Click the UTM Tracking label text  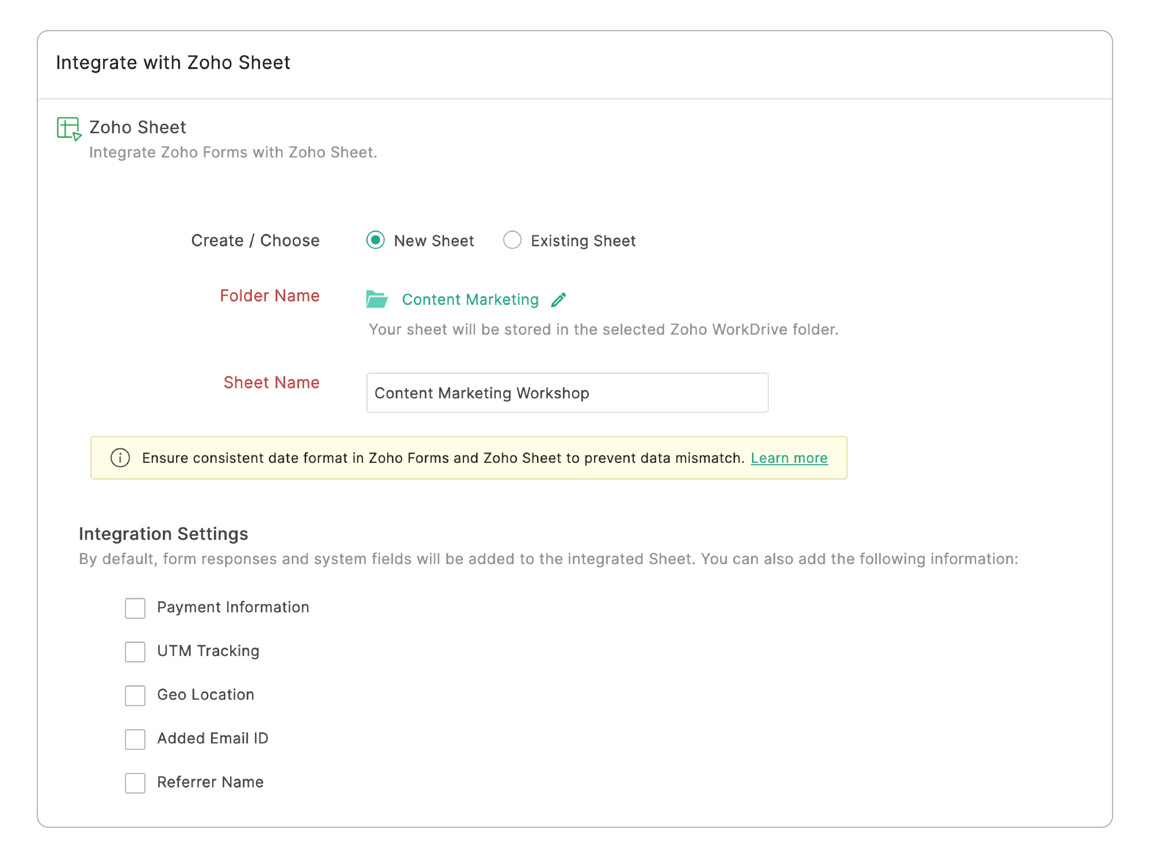coord(208,651)
